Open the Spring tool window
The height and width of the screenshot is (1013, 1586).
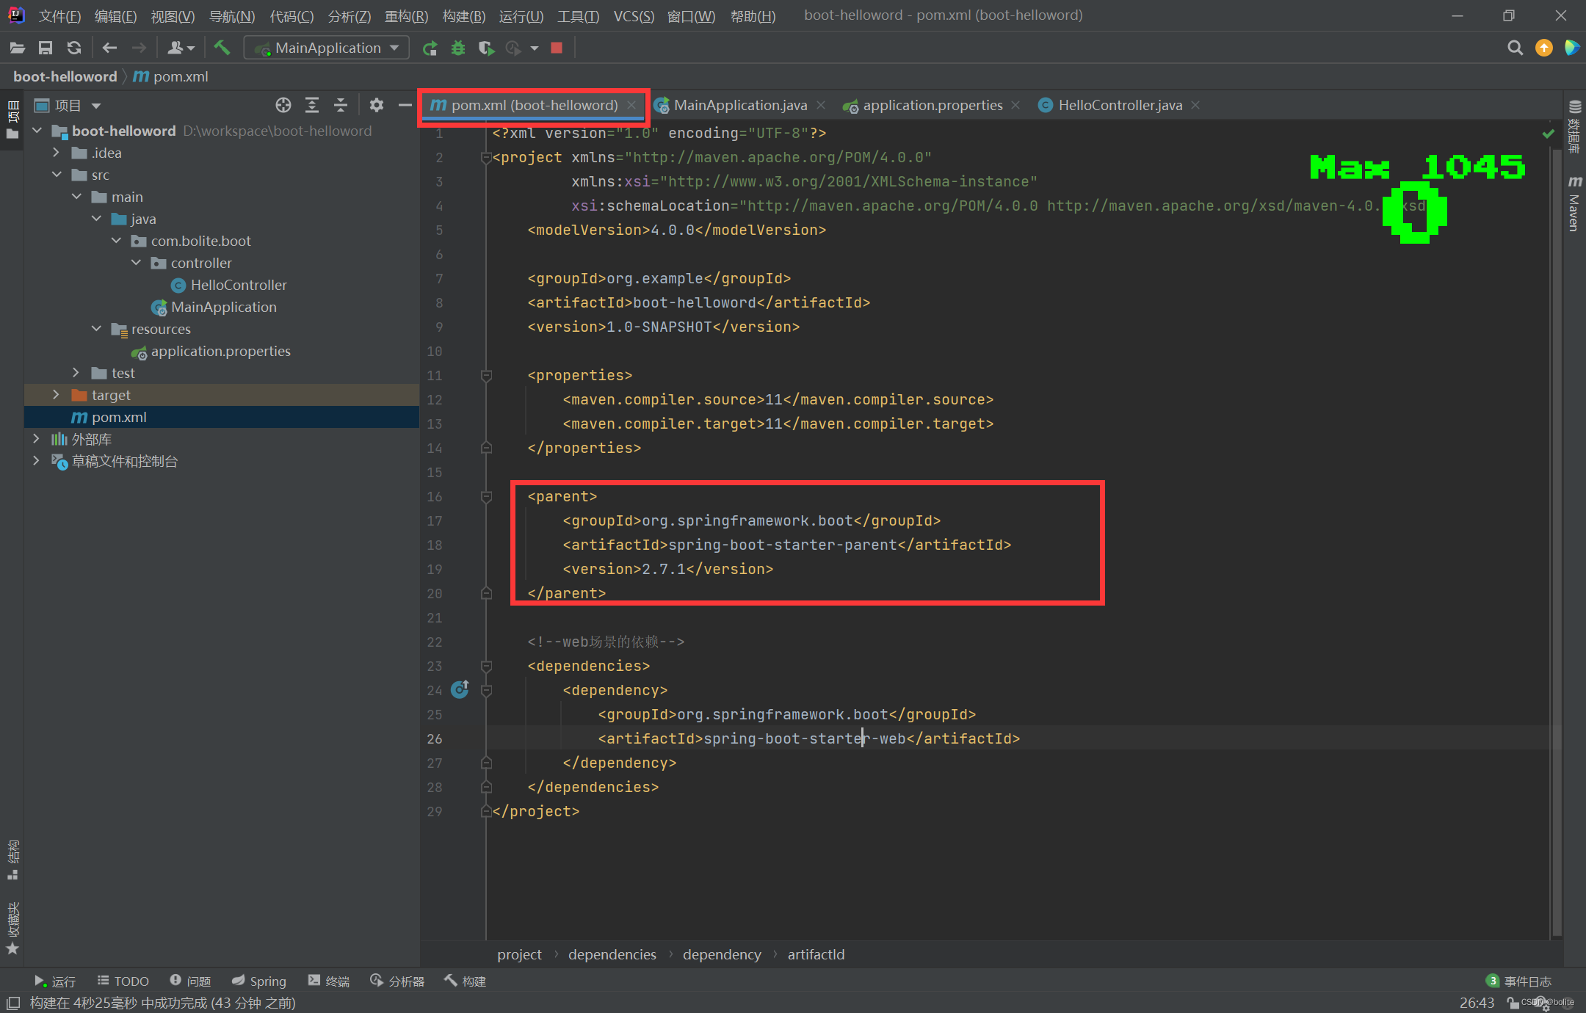(x=259, y=981)
